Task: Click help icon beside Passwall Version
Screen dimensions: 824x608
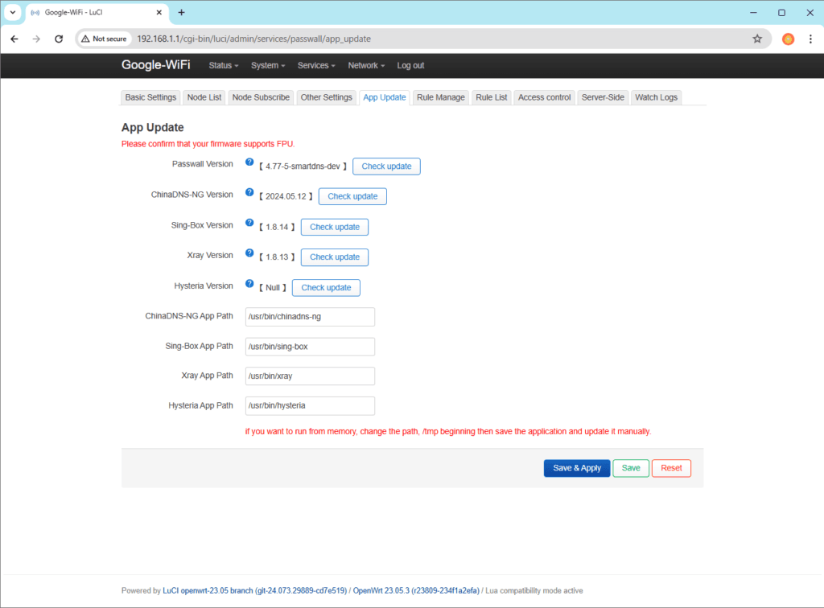Action: pos(249,162)
